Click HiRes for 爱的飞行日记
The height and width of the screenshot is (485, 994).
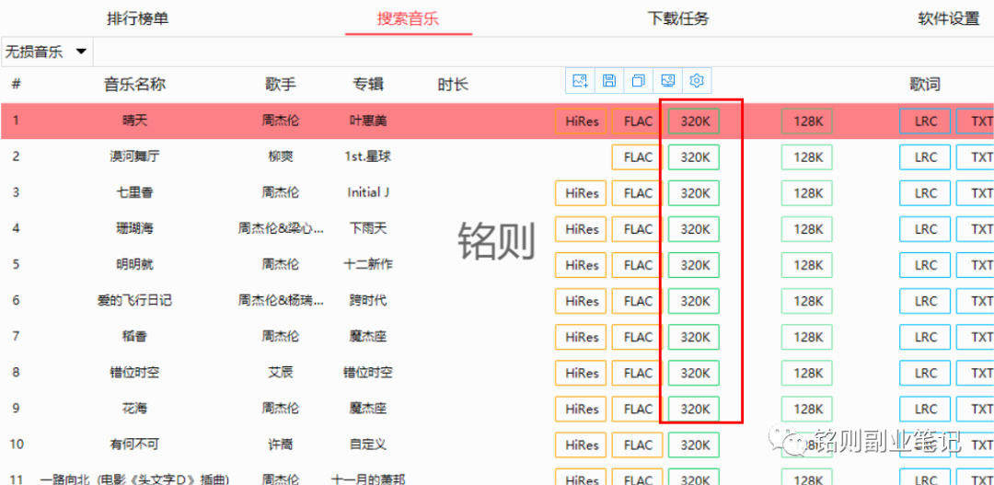click(x=581, y=301)
